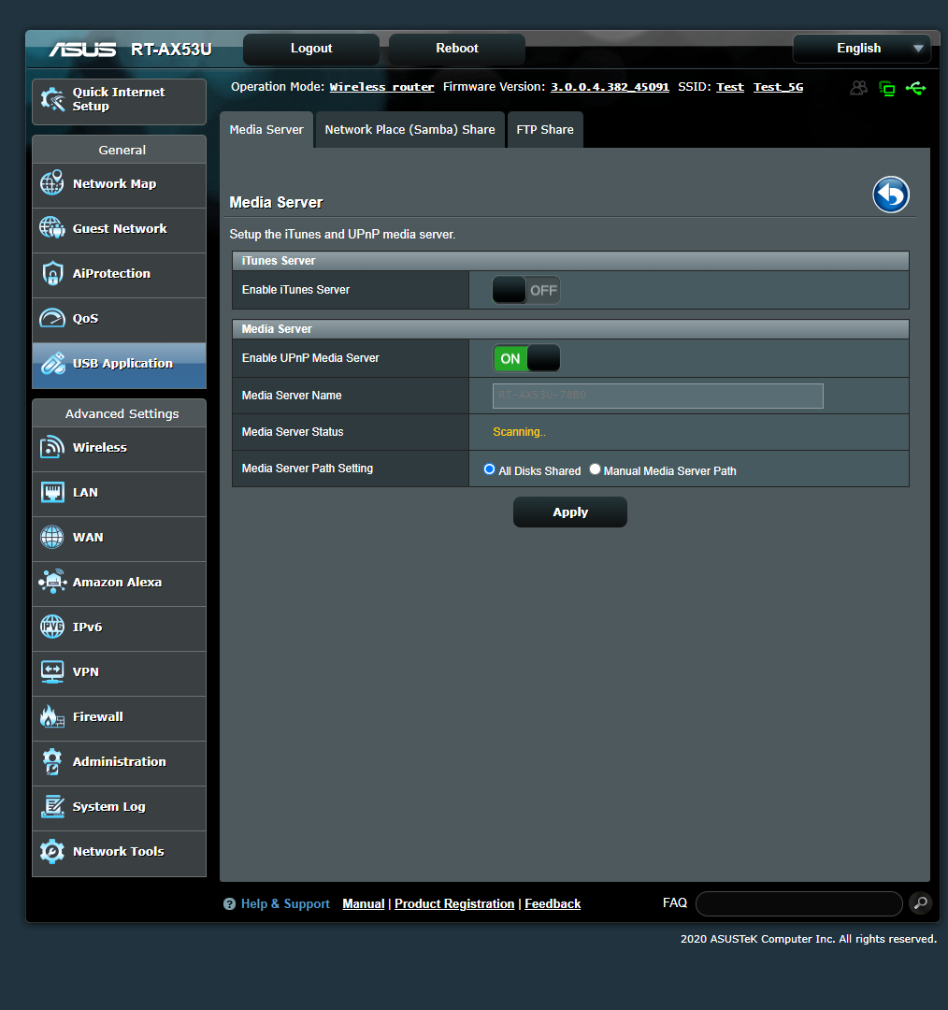This screenshot has height=1010, width=948.
Task: Click the Amazon Alexa icon
Action: [x=52, y=582]
